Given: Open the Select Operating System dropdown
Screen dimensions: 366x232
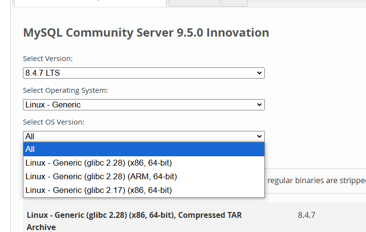Looking at the screenshot, I should pyautogui.click(x=144, y=105).
